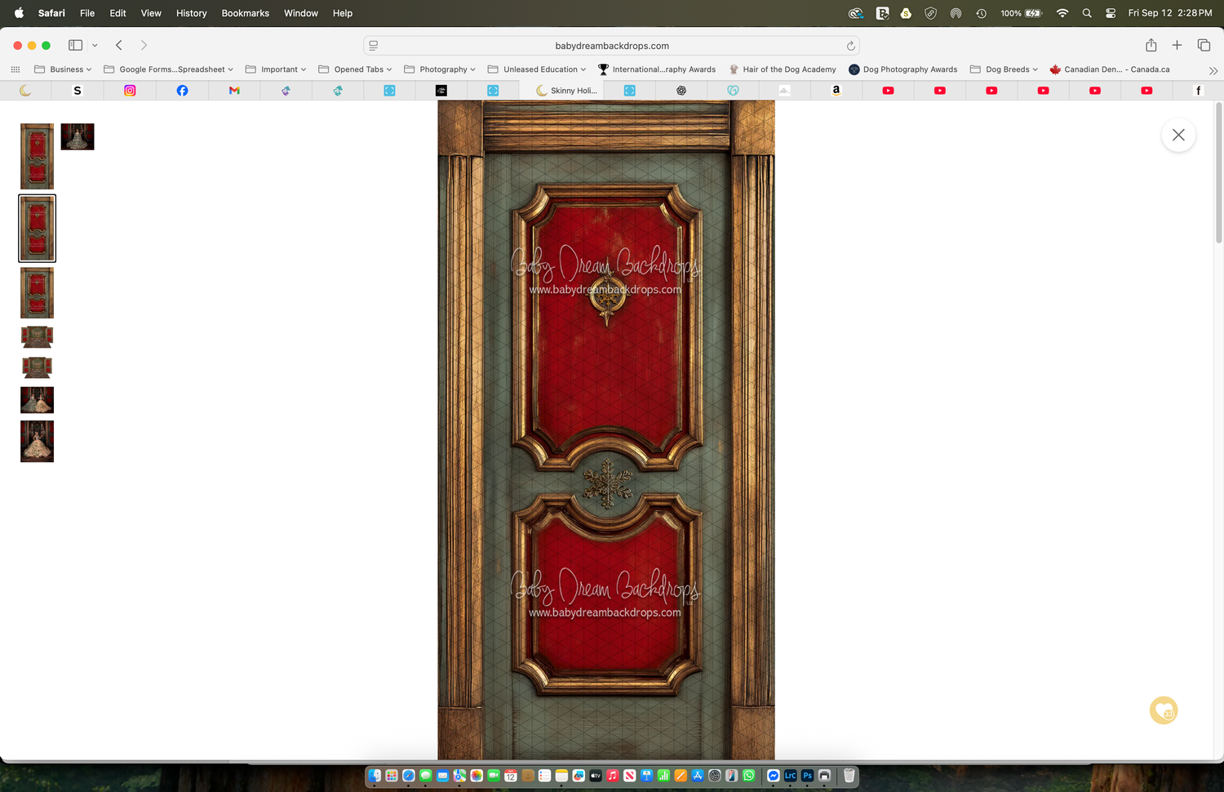The height and width of the screenshot is (792, 1224).
Task: Show hidden bookmarks via double-chevron overflow
Action: click(x=1213, y=70)
